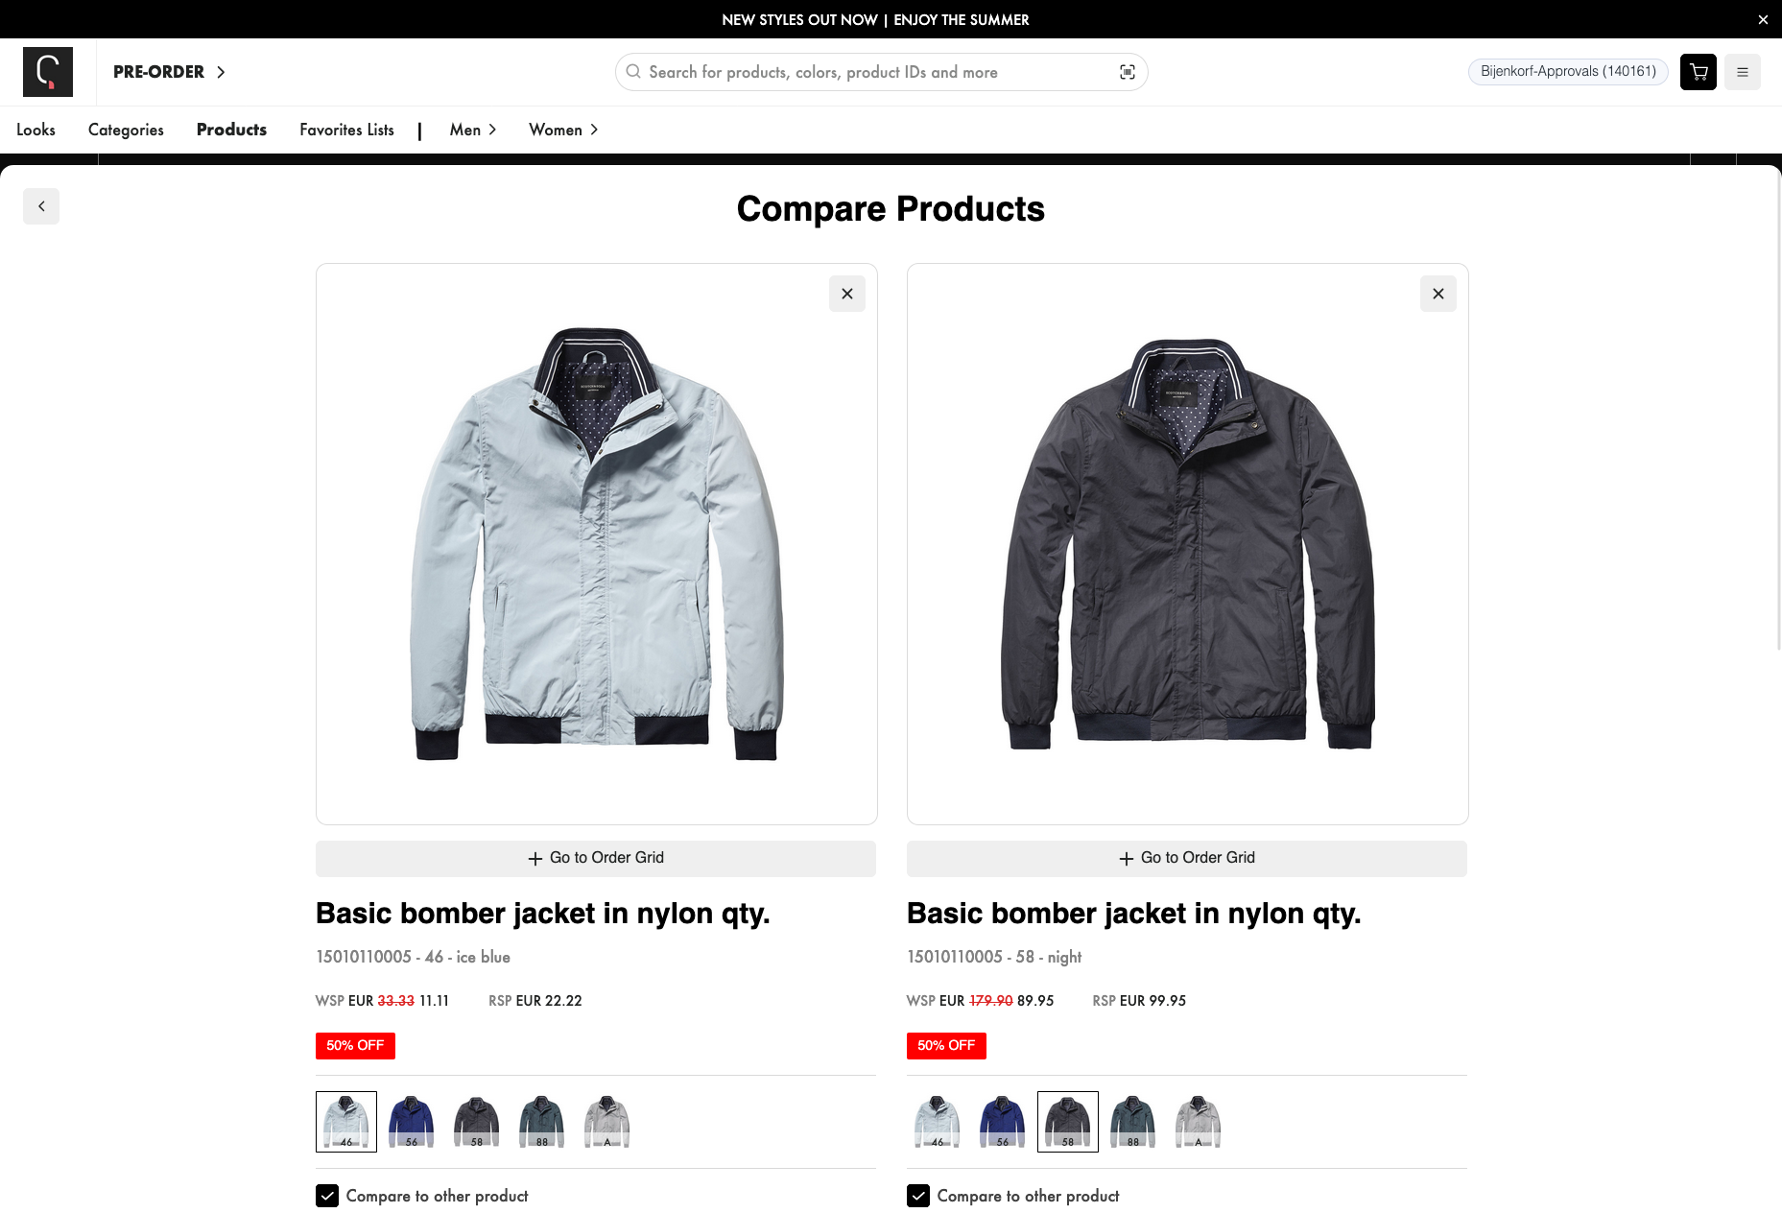Switch to the Looks tab
Viewport: 1782px width, 1213px height.
(x=36, y=130)
